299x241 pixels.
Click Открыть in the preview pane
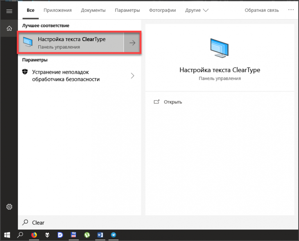[173, 102]
